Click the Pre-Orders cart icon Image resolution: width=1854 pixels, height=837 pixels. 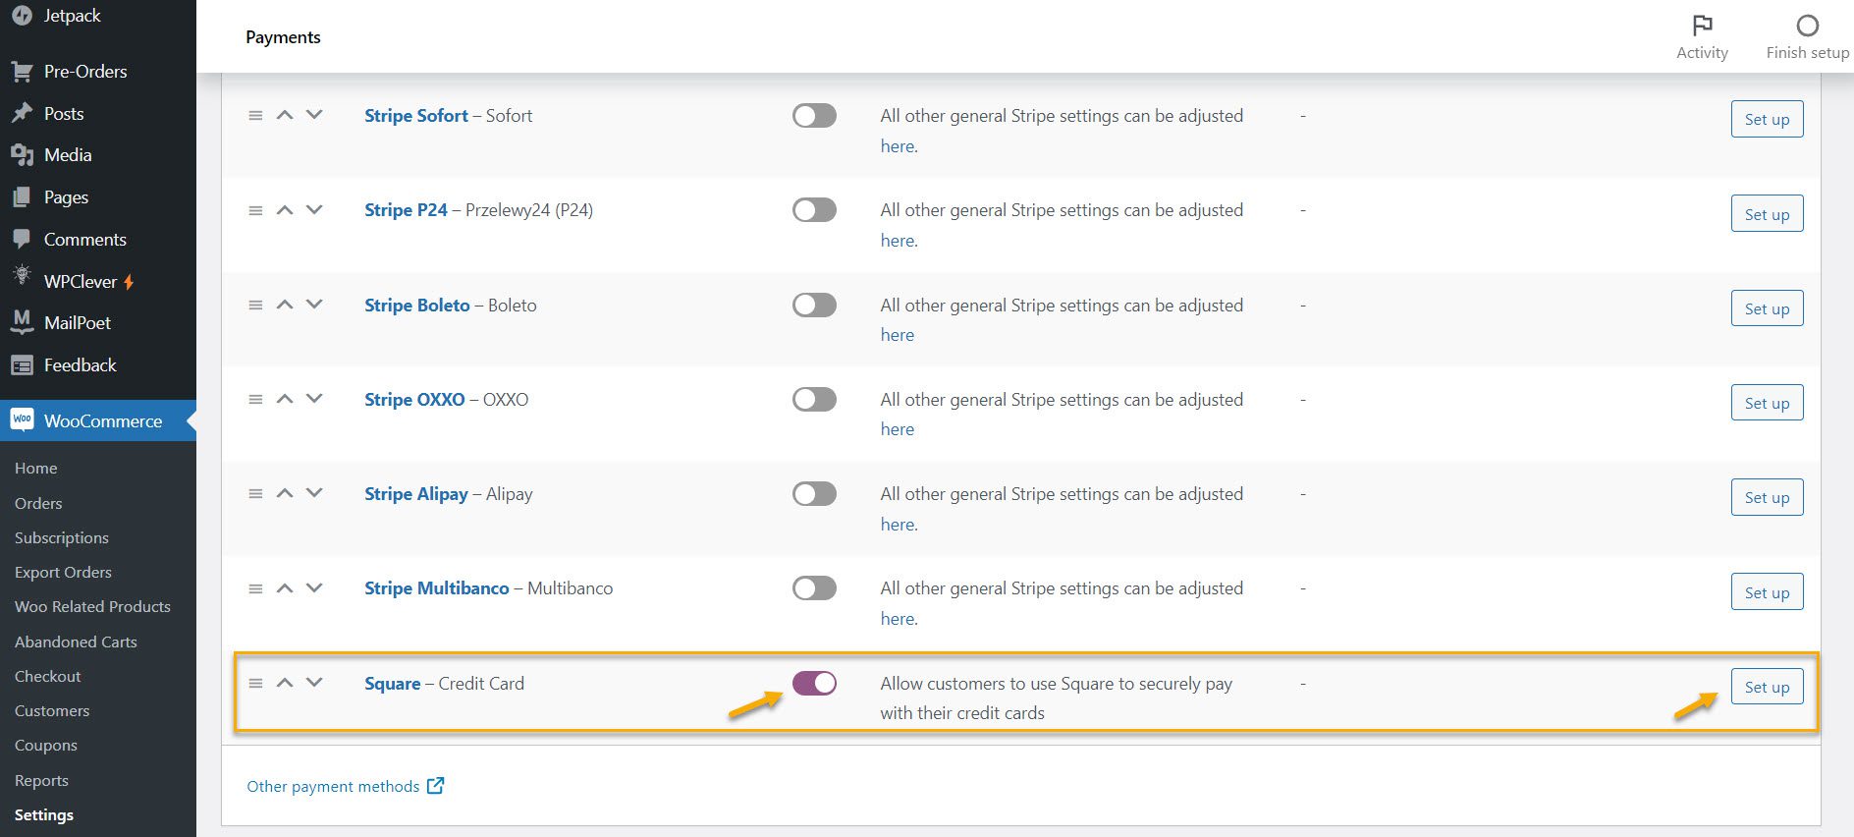[x=22, y=72]
